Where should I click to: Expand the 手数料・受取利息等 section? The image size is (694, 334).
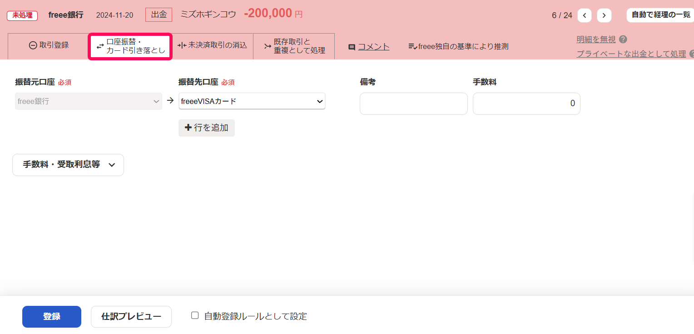(68, 165)
